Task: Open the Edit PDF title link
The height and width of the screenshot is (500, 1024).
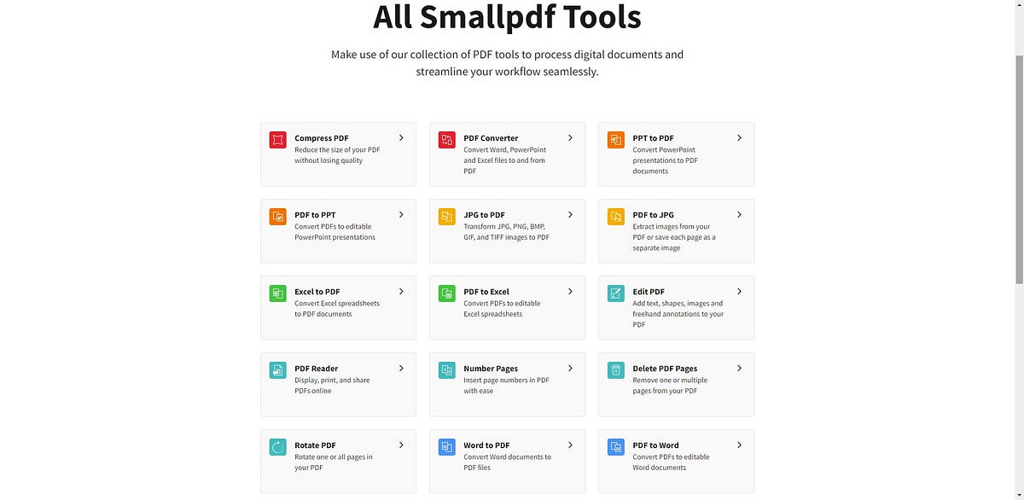Action: (x=649, y=292)
